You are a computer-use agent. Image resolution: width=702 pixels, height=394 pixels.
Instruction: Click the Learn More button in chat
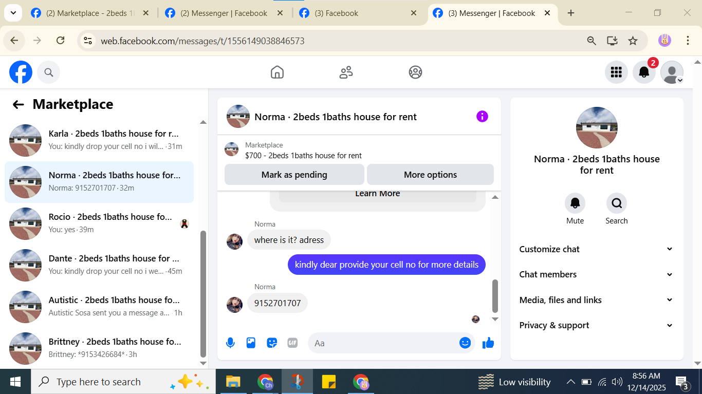click(378, 195)
